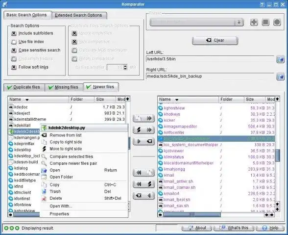This screenshot has height=235, width=288.
Task: Click the kdedoc file icon
Action: (x=11, y=107)
